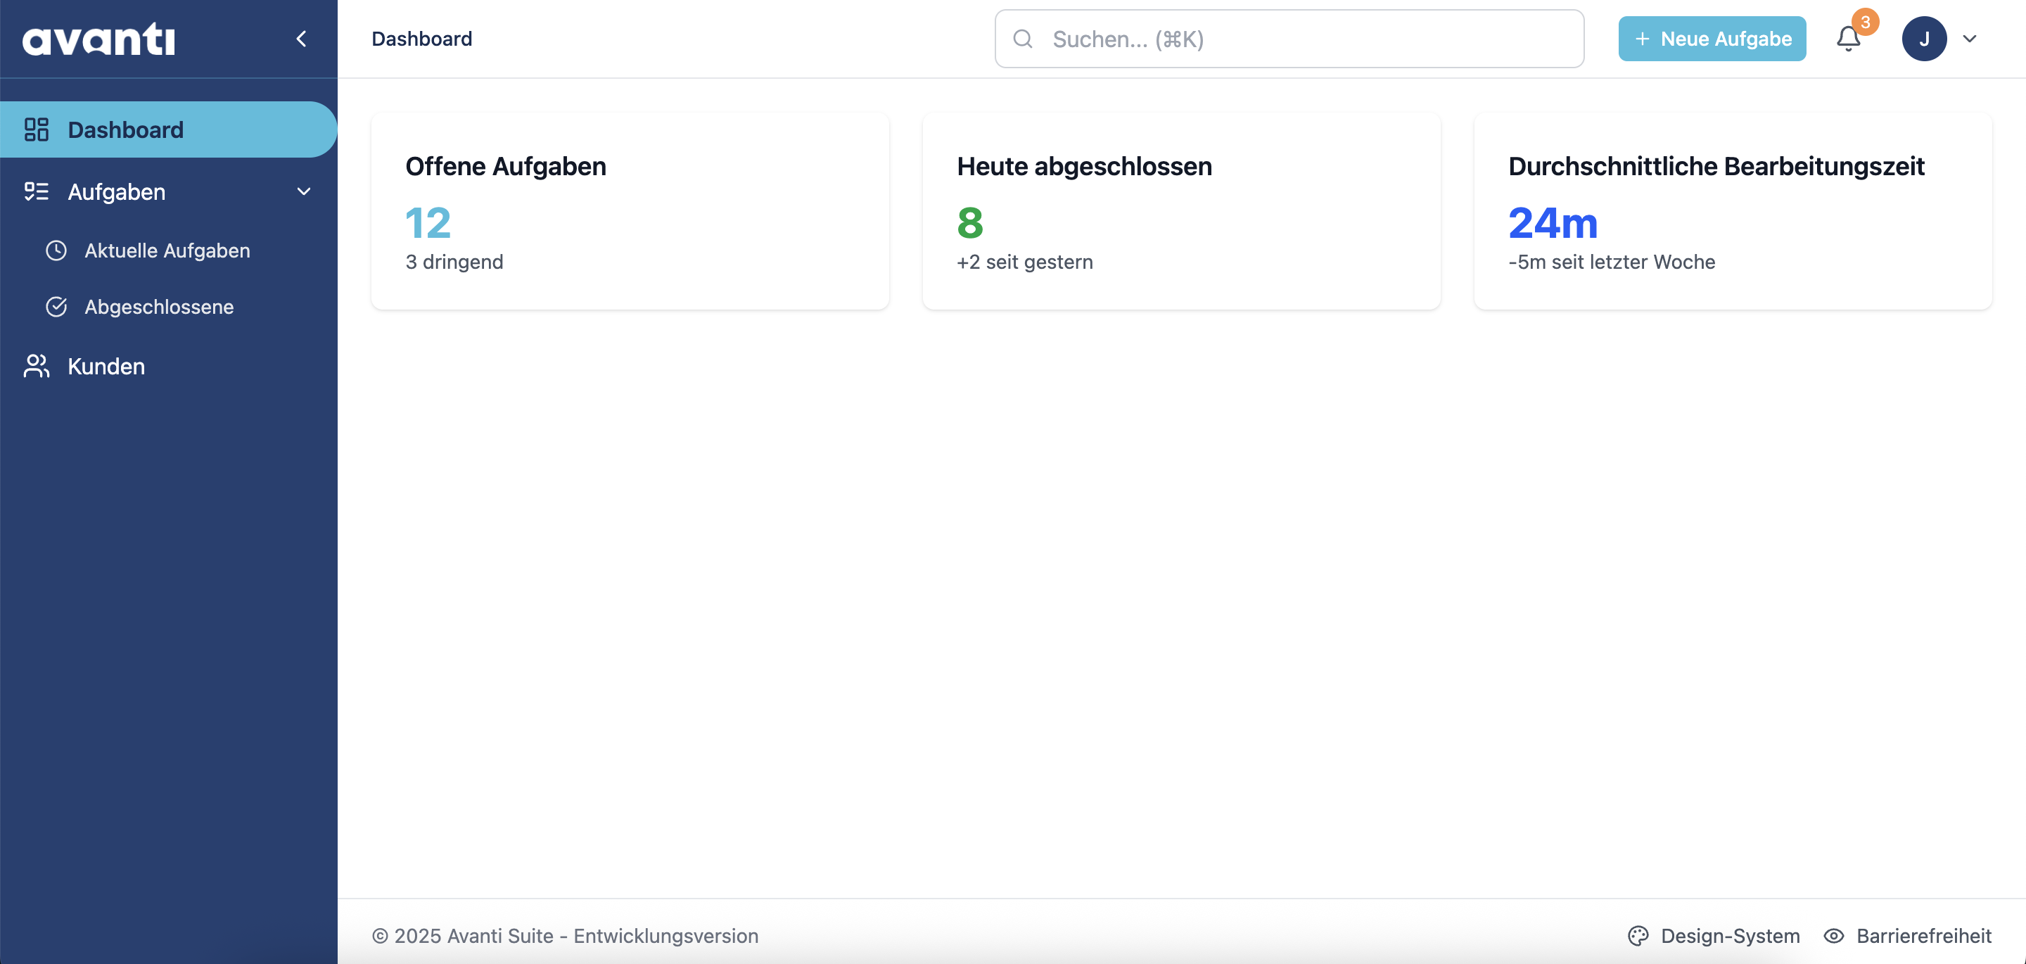Image resolution: width=2026 pixels, height=964 pixels.
Task: Click the clock icon beside Aktuelle Aufgaben
Action: (x=56, y=250)
